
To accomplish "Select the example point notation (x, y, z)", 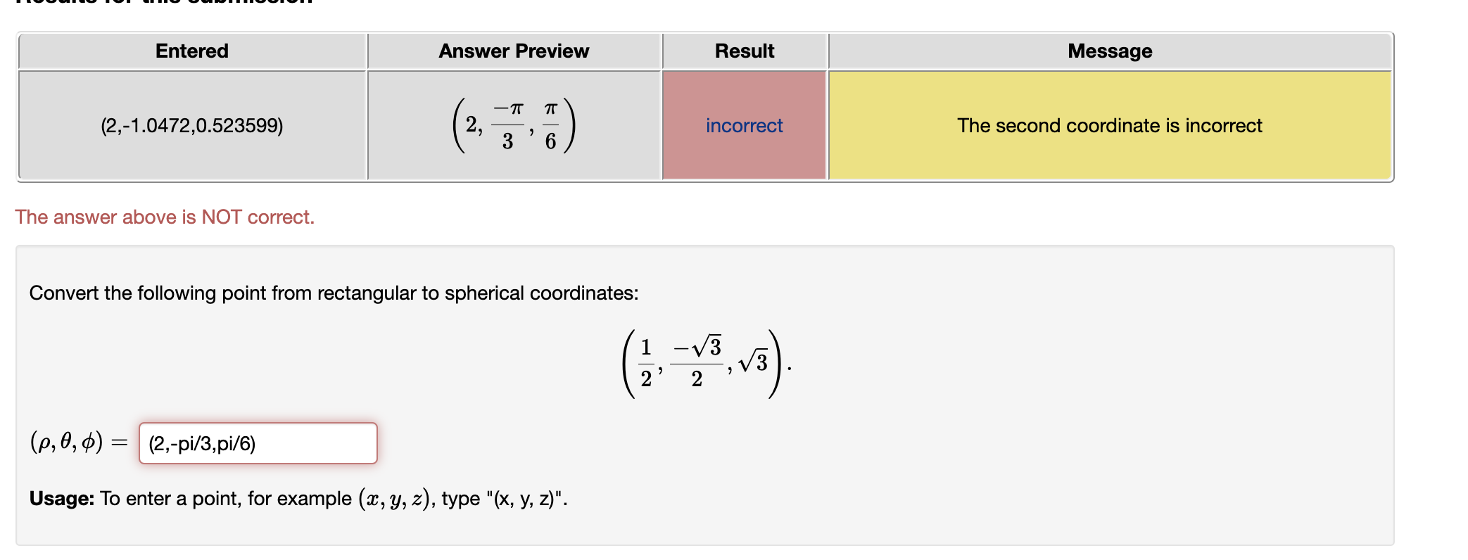I will (395, 498).
